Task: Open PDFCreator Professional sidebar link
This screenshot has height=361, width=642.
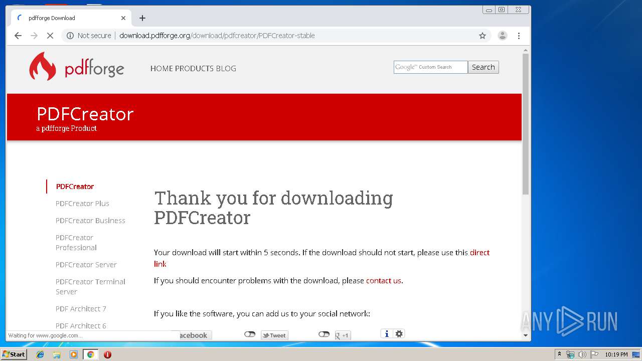Action: [x=76, y=243]
